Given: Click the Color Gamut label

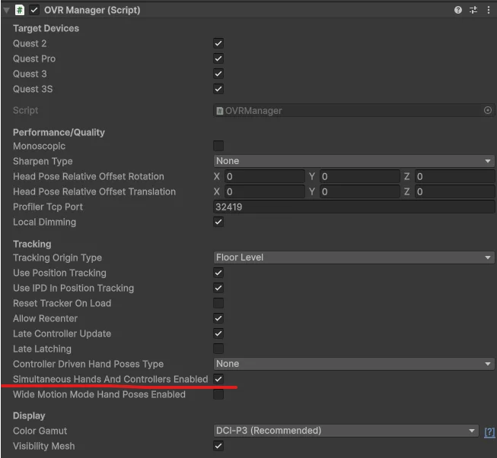Looking at the screenshot, I should 40,431.
